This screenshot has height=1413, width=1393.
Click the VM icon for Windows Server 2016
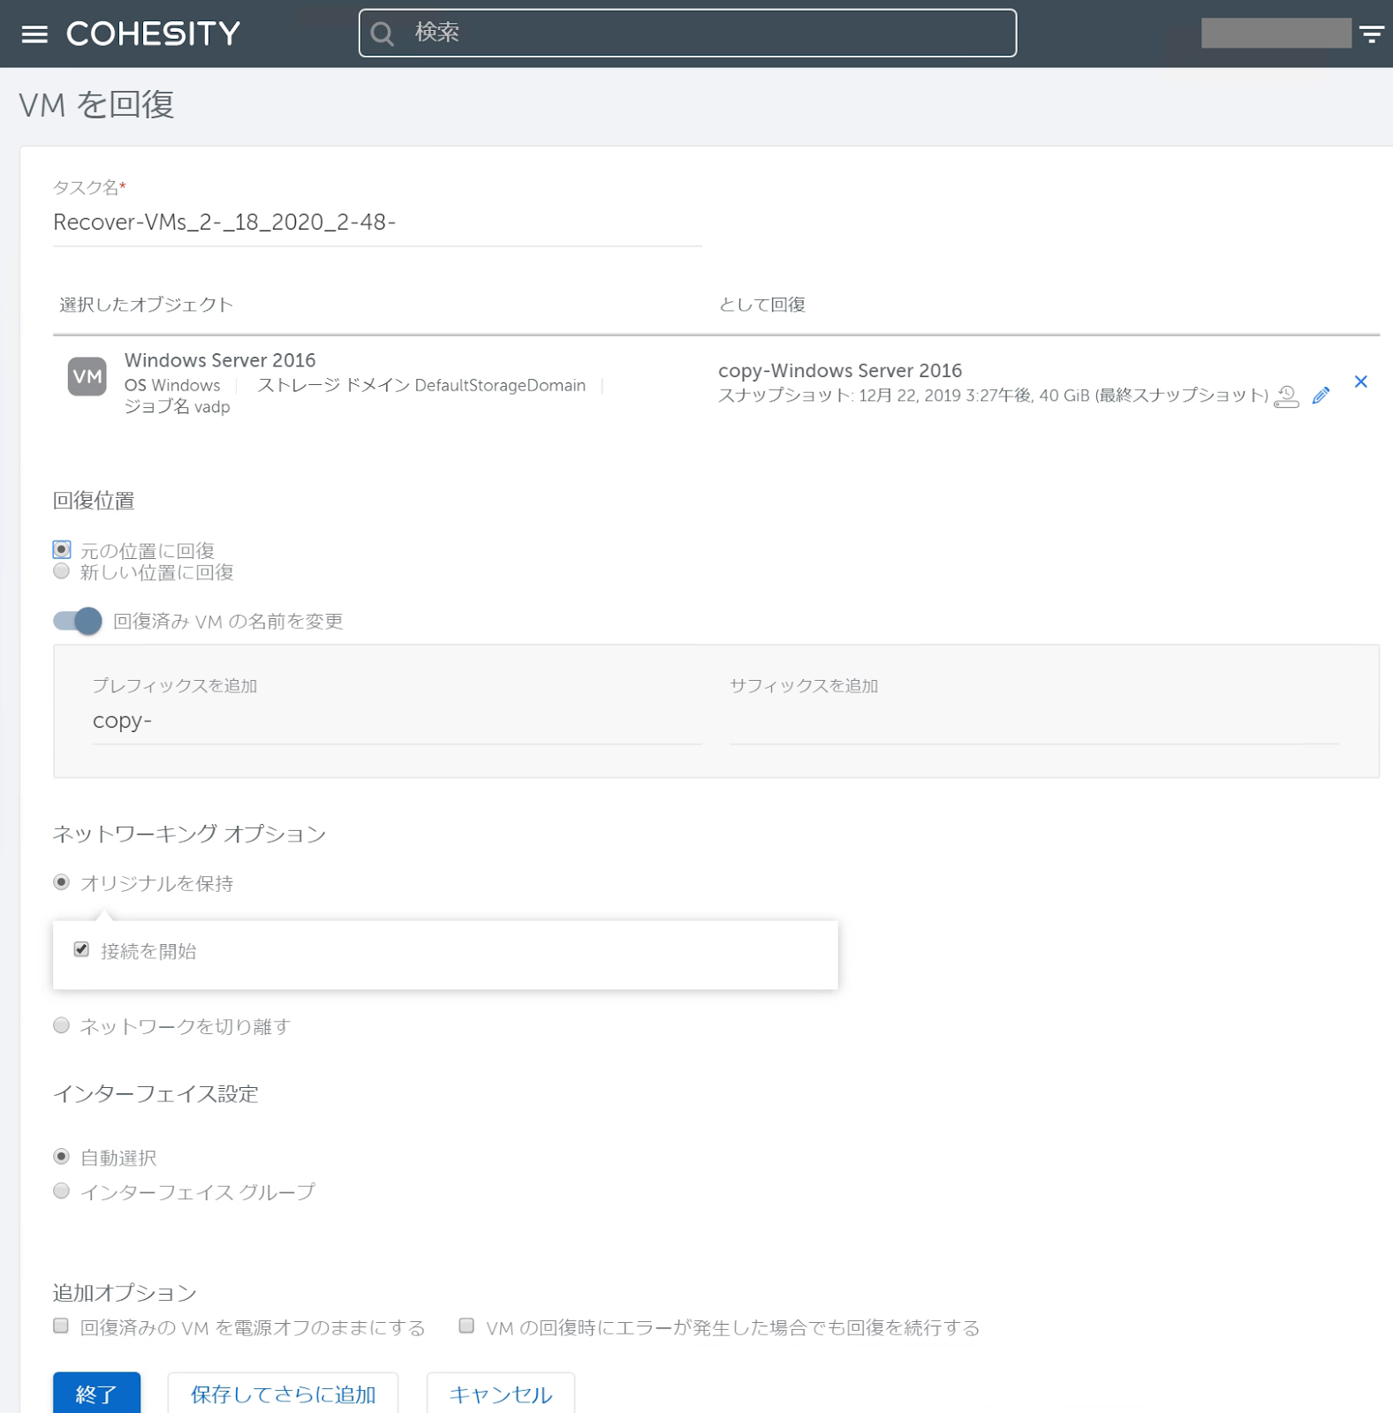87,377
